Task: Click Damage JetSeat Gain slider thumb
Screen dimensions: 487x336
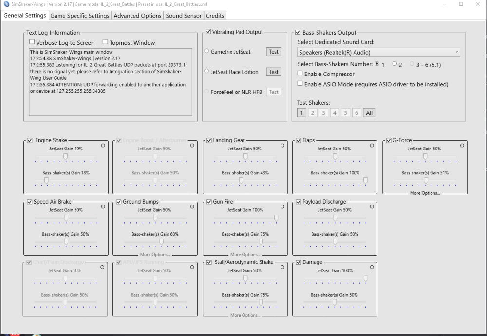Action: tap(366, 279)
